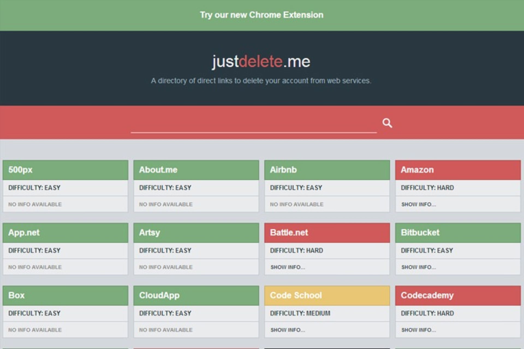Click Difficulty: Easy under Box
The height and width of the screenshot is (349, 524).
tap(34, 313)
